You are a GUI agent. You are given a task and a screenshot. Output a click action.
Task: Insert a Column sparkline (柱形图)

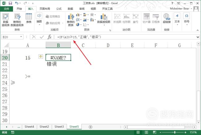coord(126,18)
